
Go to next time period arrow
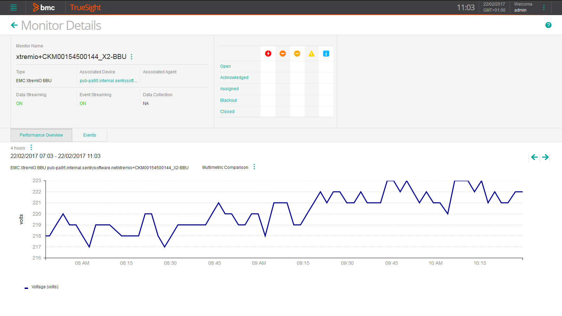click(545, 157)
